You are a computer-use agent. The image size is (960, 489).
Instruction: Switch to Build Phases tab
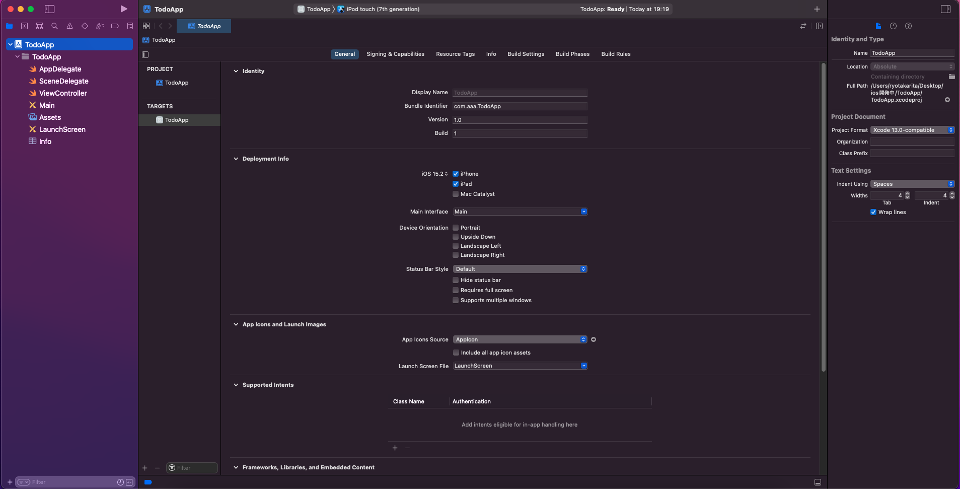coord(572,54)
